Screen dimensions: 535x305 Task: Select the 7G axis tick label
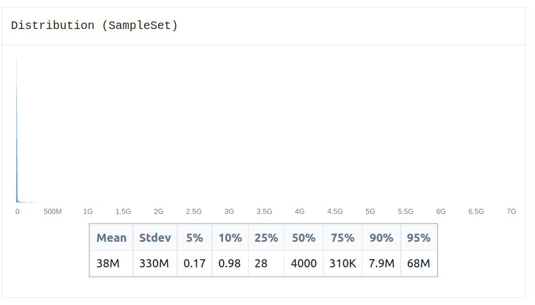coord(511,212)
